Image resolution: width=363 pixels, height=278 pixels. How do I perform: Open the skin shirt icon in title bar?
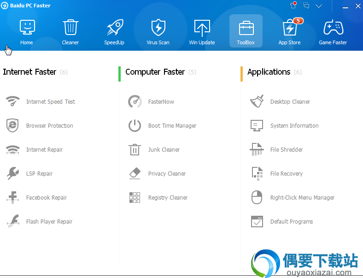tap(293, 5)
